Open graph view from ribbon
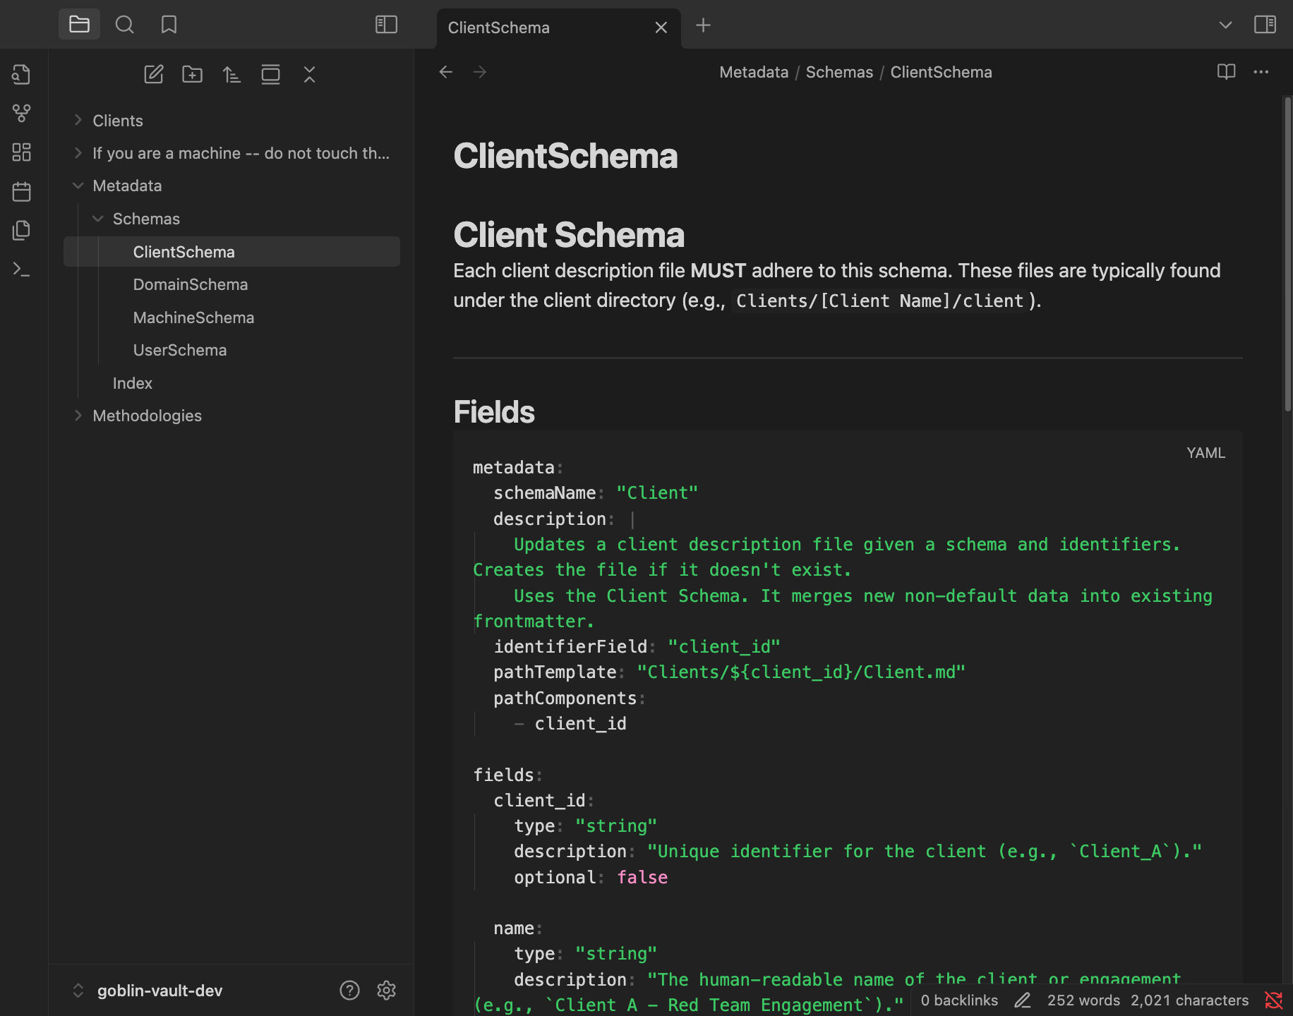 tap(22, 113)
